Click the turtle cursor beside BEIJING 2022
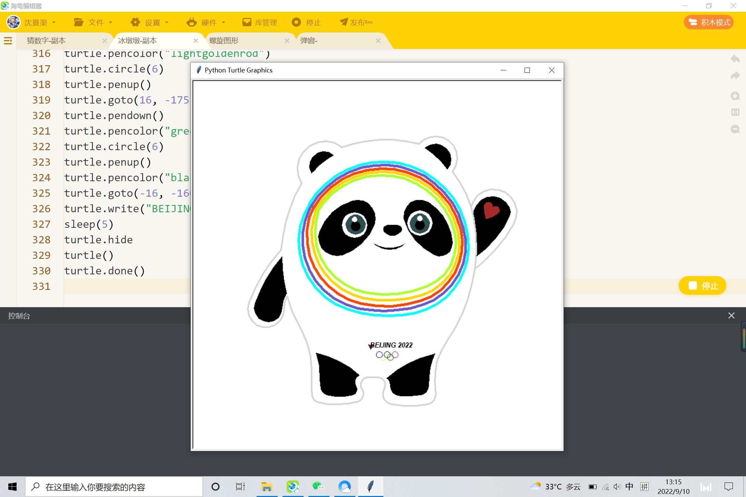 pyautogui.click(x=371, y=346)
